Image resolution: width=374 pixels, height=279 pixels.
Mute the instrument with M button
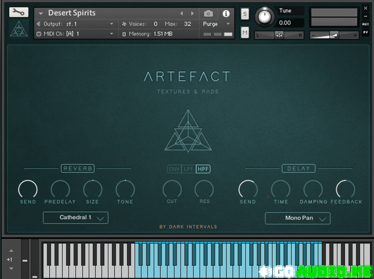pos(245,32)
